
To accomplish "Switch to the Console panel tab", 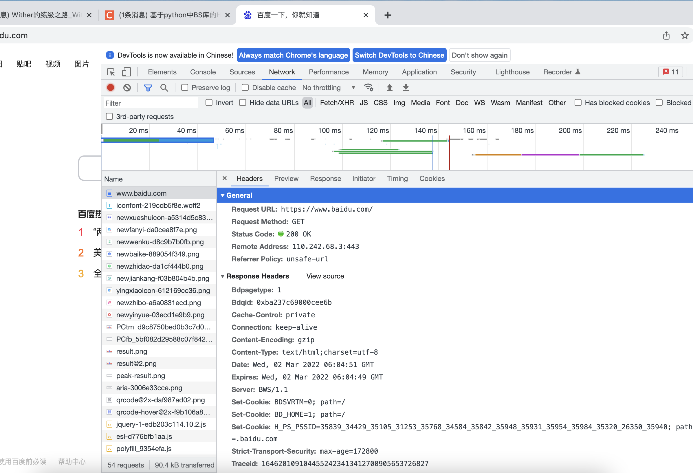I will click(203, 72).
